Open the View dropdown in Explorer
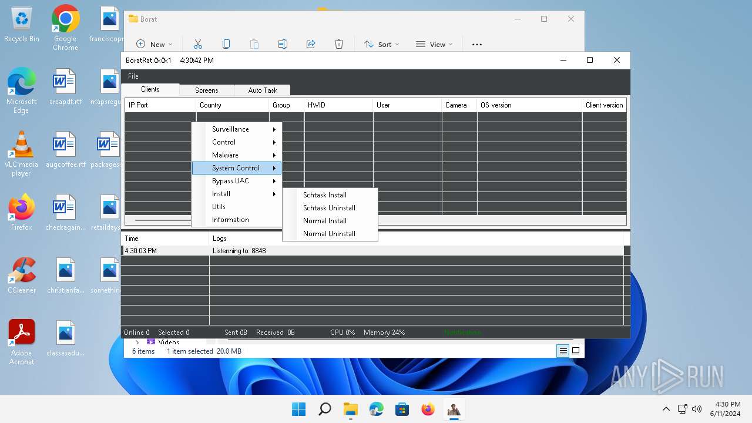Image resolution: width=752 pixels, height=423 pixels. click(434, 44)
